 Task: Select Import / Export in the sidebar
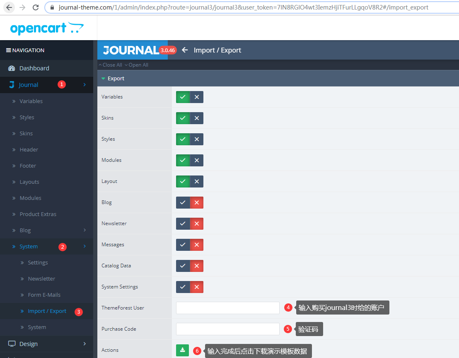[47, 311]
